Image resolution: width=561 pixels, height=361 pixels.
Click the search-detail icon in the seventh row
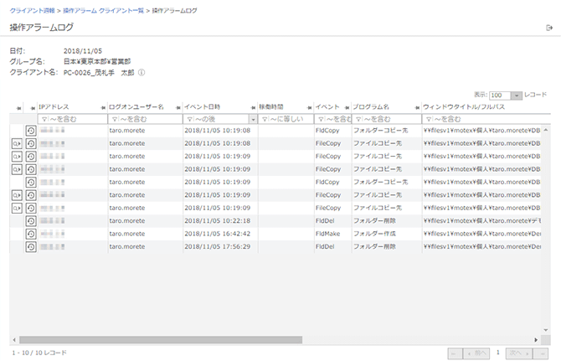17,209
